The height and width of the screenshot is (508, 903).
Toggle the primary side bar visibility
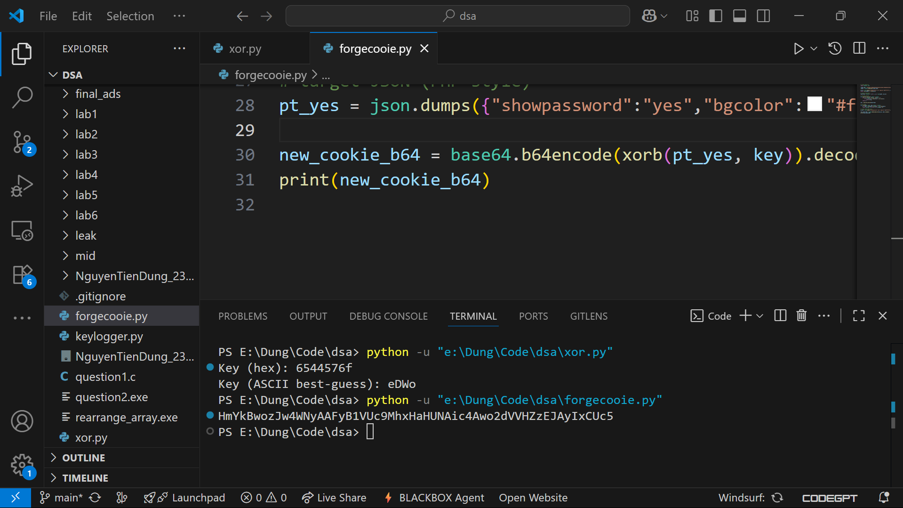click(x=715, y=16)
